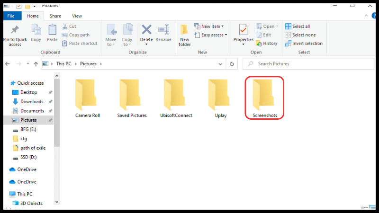Open the ribbon Help question mark
The image size is (379, 213).
(x=374, y=16)
